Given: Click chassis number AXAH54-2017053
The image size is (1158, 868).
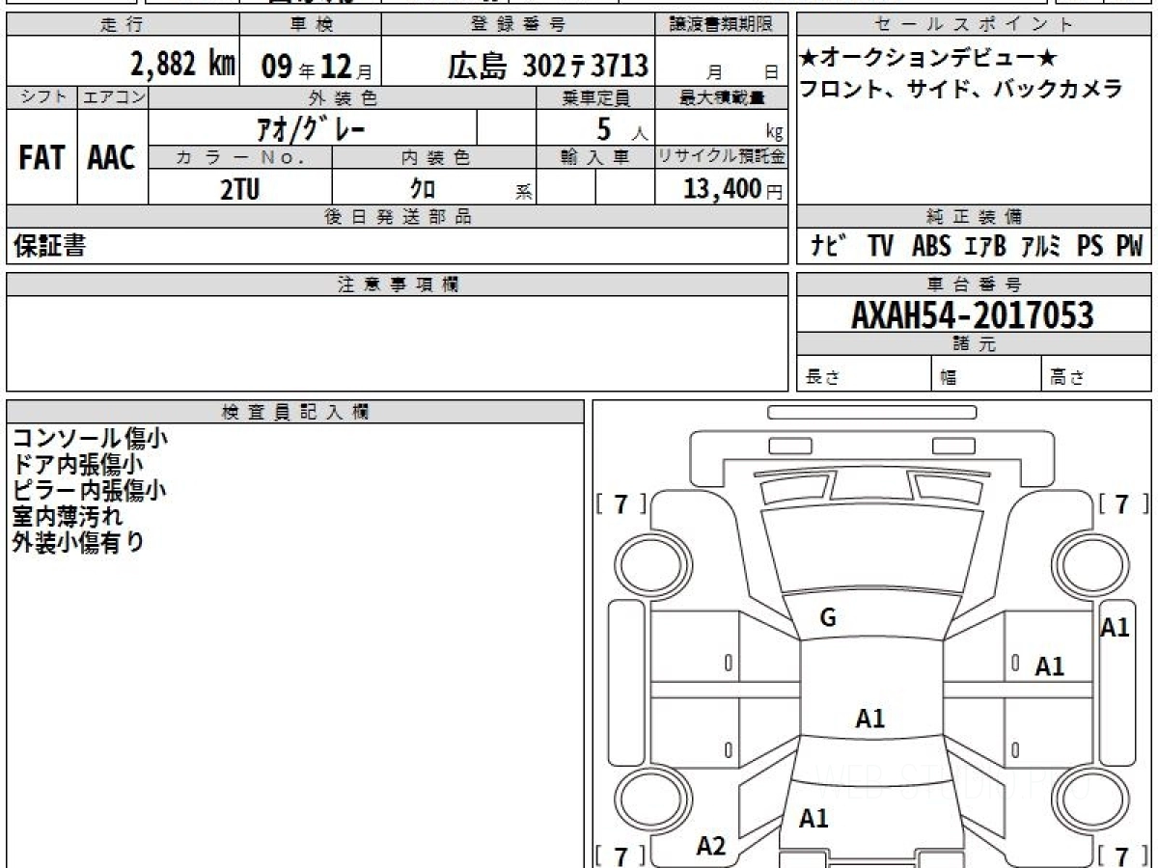Looking at the screenshot, I should click(x=973, y=315).
